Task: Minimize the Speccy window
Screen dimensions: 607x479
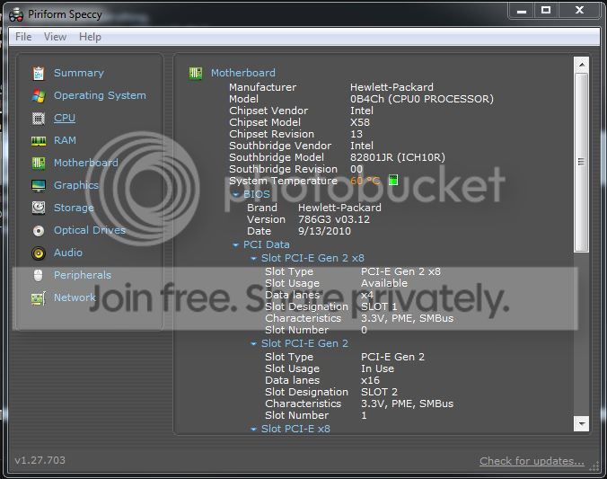Action: 522,11
